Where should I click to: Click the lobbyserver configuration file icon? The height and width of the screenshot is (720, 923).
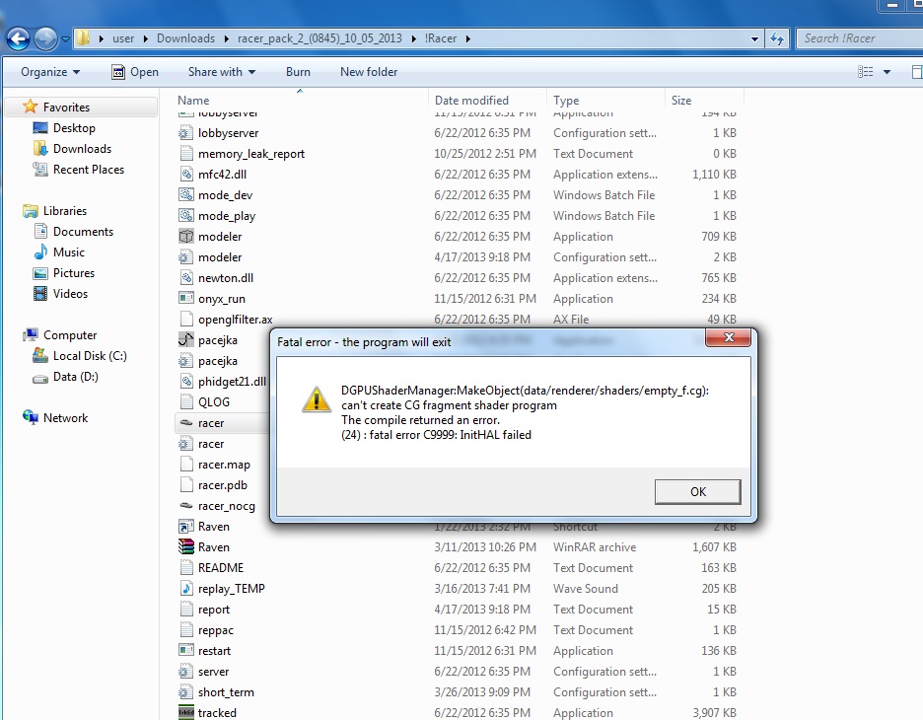186,133
